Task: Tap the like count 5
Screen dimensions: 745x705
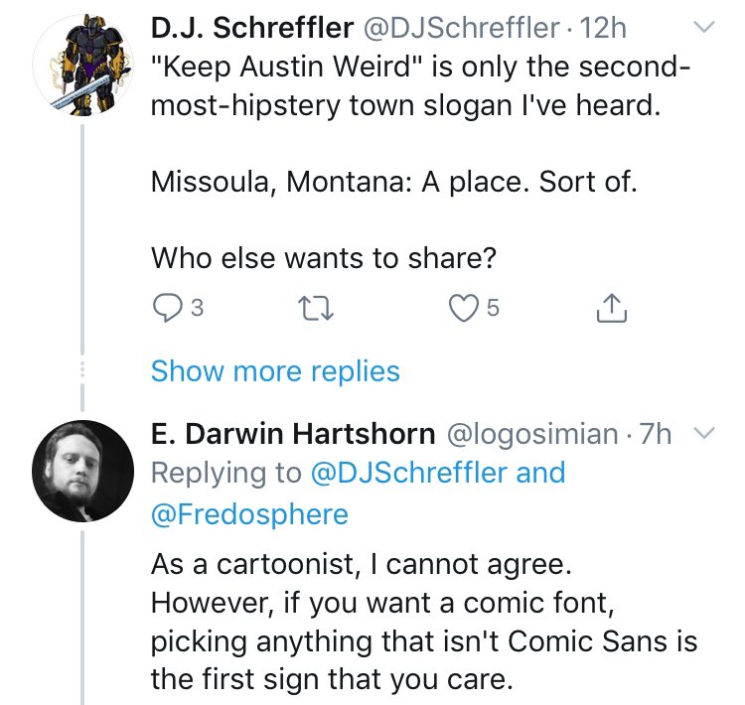Action: pos(494,311)
